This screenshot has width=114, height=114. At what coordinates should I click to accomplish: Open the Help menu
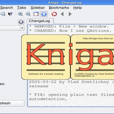[x=78, y=8]
